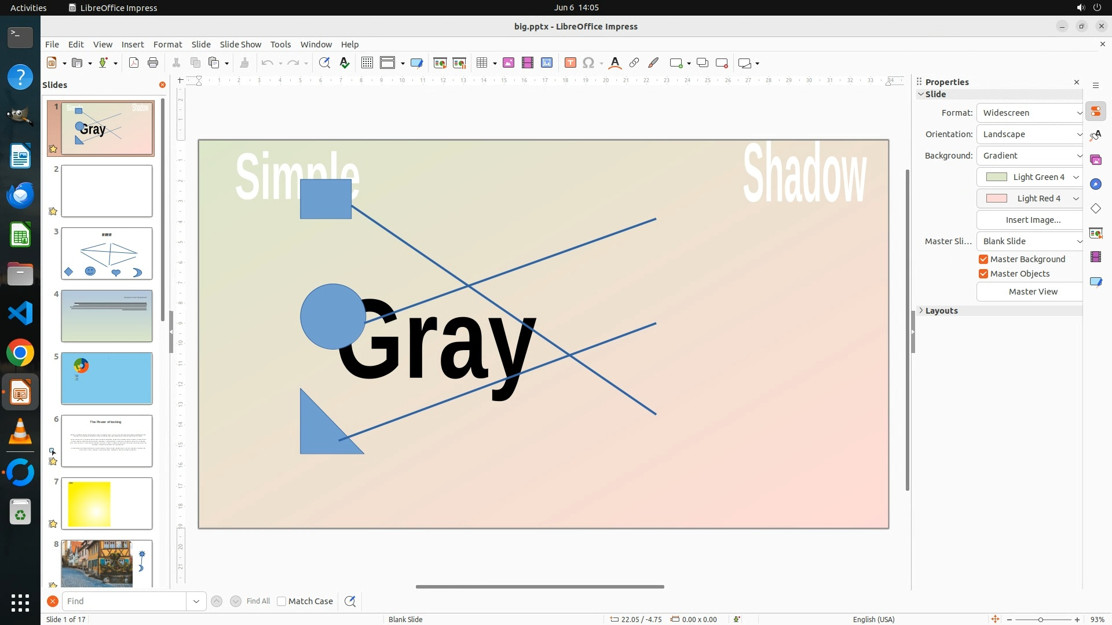Click the Export as PDF icon
This screenshot has width=1112, height=625.
point(134,63)
